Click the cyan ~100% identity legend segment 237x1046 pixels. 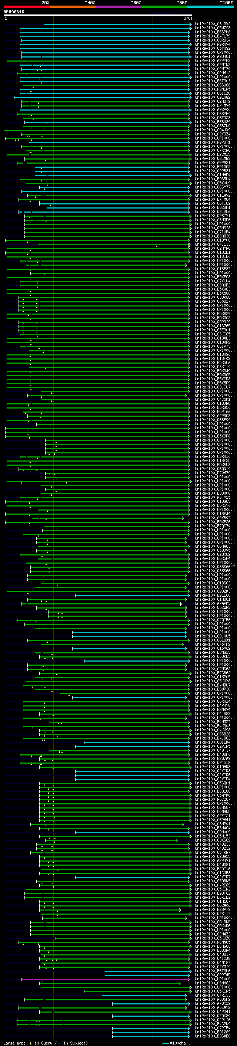tap(210, 7)
